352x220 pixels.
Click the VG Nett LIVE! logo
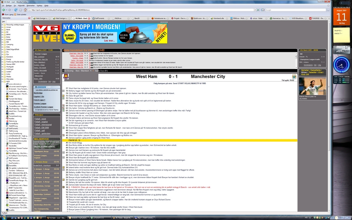pyautogui.click(x=46, y=33)
